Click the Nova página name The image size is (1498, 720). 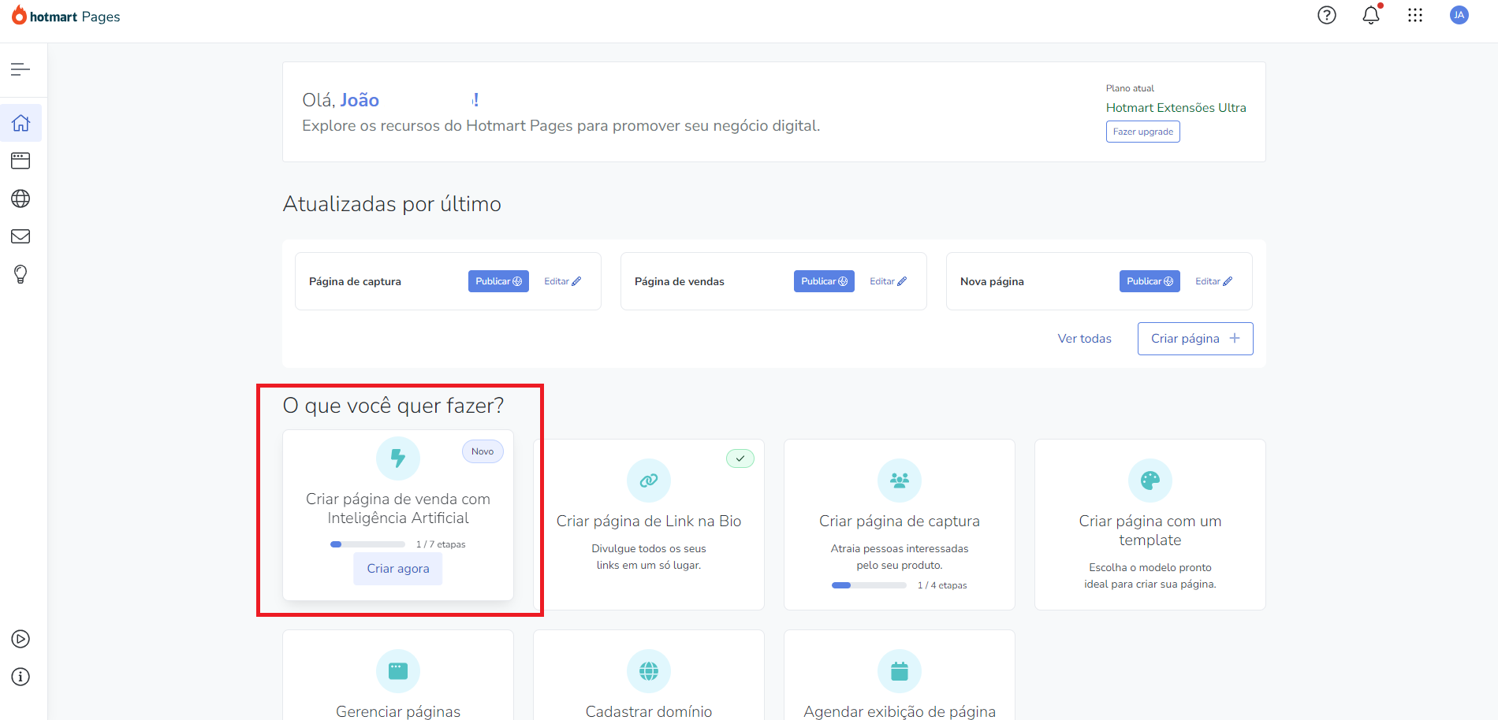[992, 281]
